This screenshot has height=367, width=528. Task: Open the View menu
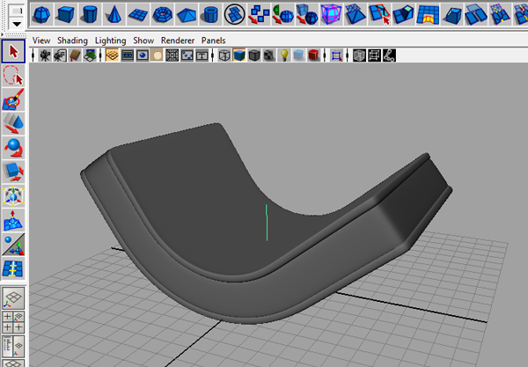tap(41, 40)
